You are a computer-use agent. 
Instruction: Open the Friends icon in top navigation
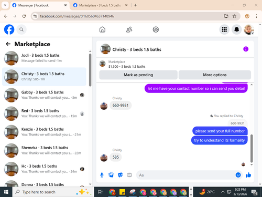[129, 29]
